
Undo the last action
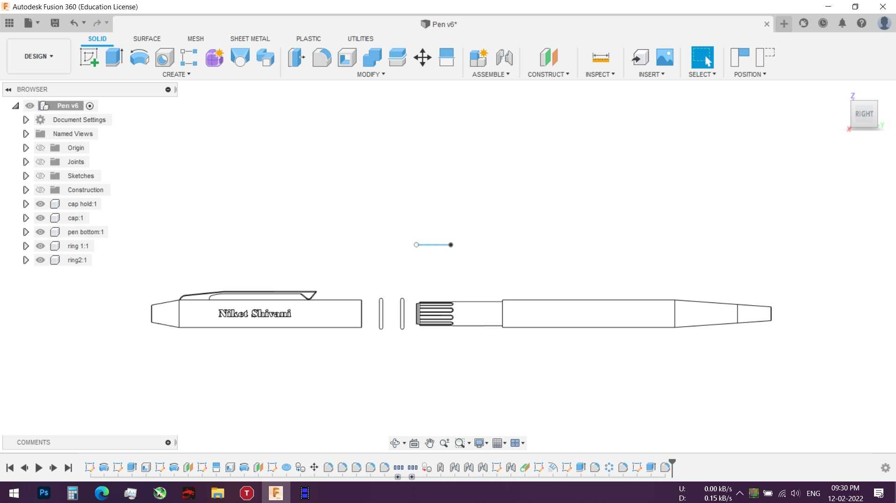click(74, 23)
